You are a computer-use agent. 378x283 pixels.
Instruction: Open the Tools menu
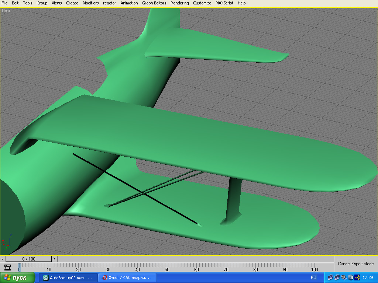point(27,3)
